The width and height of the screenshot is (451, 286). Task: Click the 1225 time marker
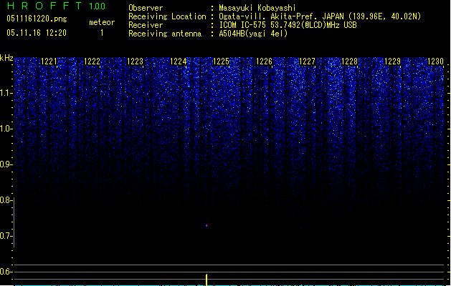pos(221,61)
